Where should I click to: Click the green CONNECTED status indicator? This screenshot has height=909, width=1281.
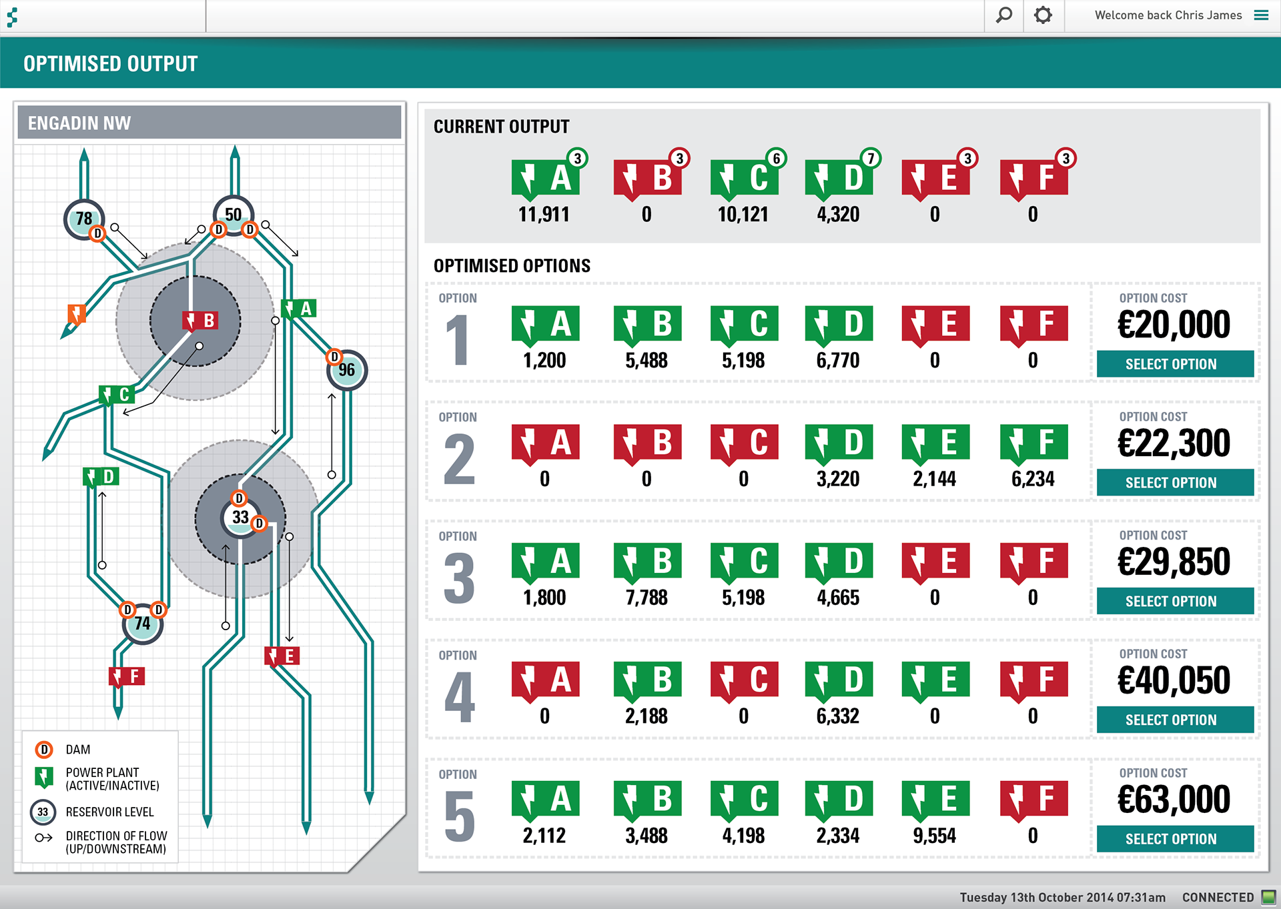[x=1268, y=897]
